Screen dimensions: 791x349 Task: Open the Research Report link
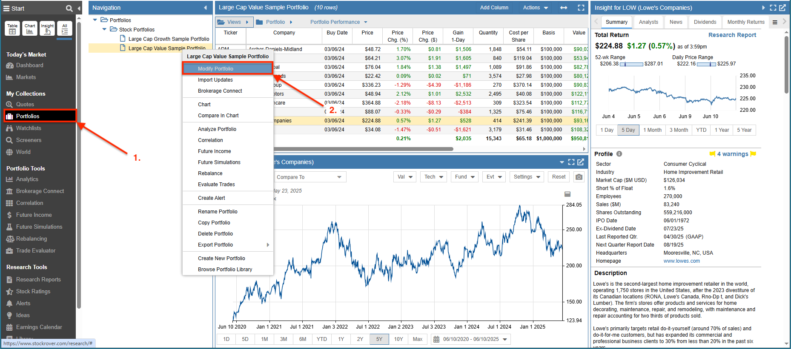(x=732, y=35)
